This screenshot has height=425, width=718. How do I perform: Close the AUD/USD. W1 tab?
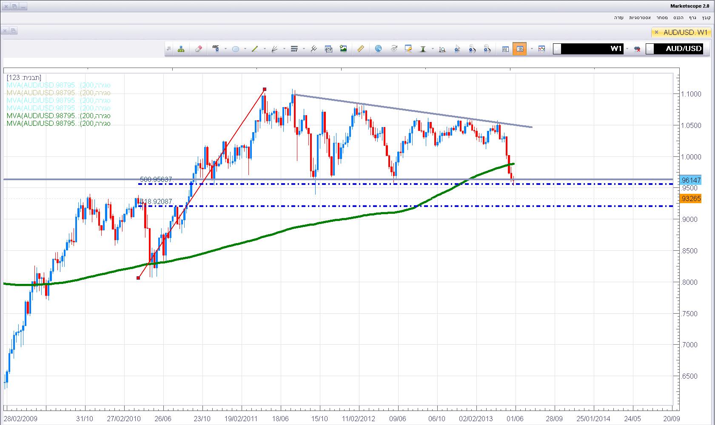click(x=656, y=32)
